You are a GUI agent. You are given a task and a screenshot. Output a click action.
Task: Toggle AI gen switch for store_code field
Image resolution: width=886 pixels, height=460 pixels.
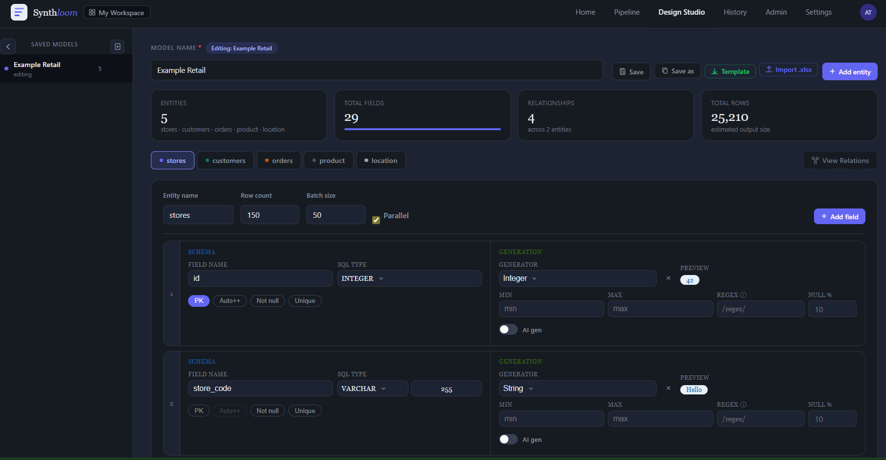coord(508,439)
